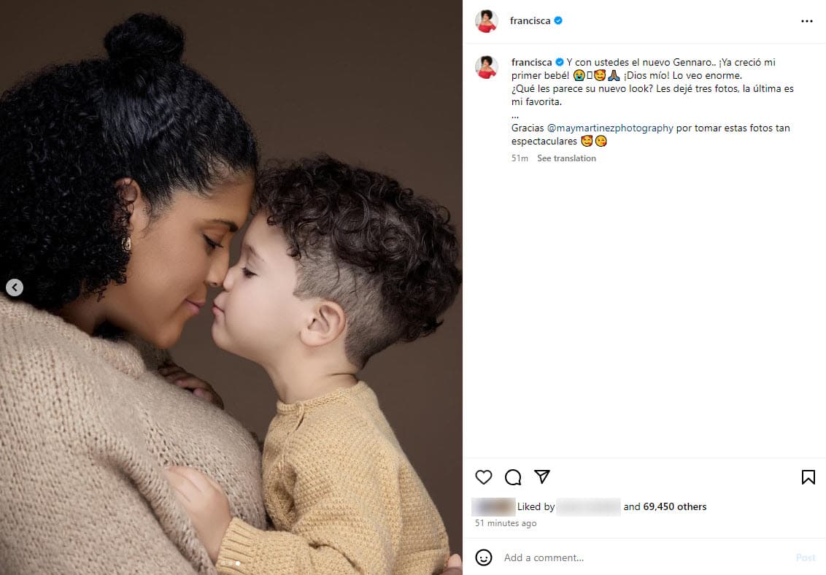
Task: Click See translation under the caption
Action: click(566, 158)
